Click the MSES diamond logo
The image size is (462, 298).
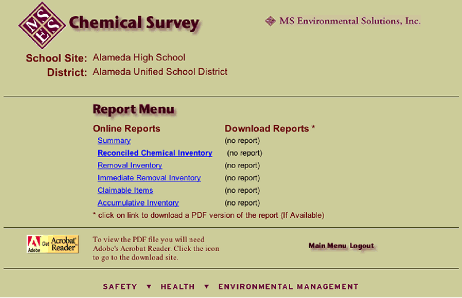point(42,25)
